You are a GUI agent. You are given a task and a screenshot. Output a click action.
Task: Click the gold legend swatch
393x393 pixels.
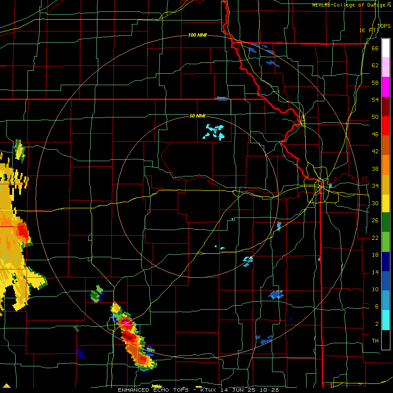pyautogui.click(x=386, y=185)
